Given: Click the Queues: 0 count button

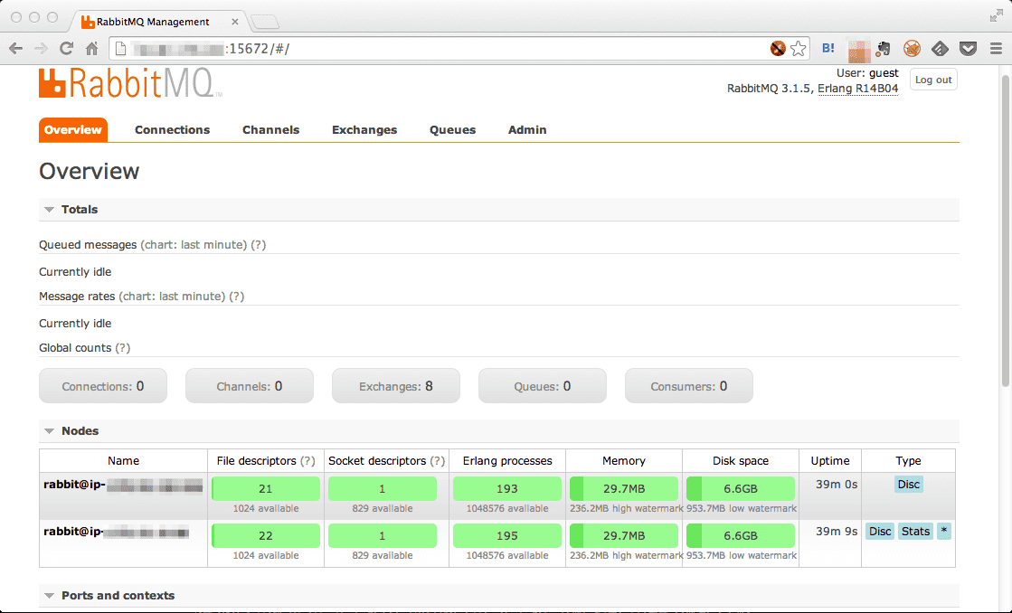Looking at the screenshot, I should [542, 386].
